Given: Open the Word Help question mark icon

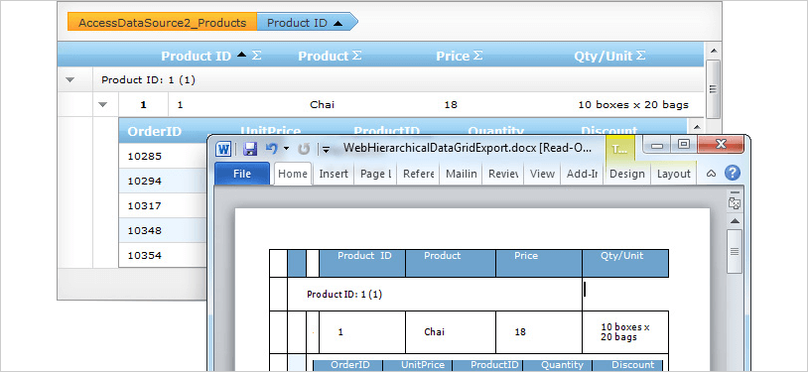Looking at the screenshot, I should pos(733,174).
